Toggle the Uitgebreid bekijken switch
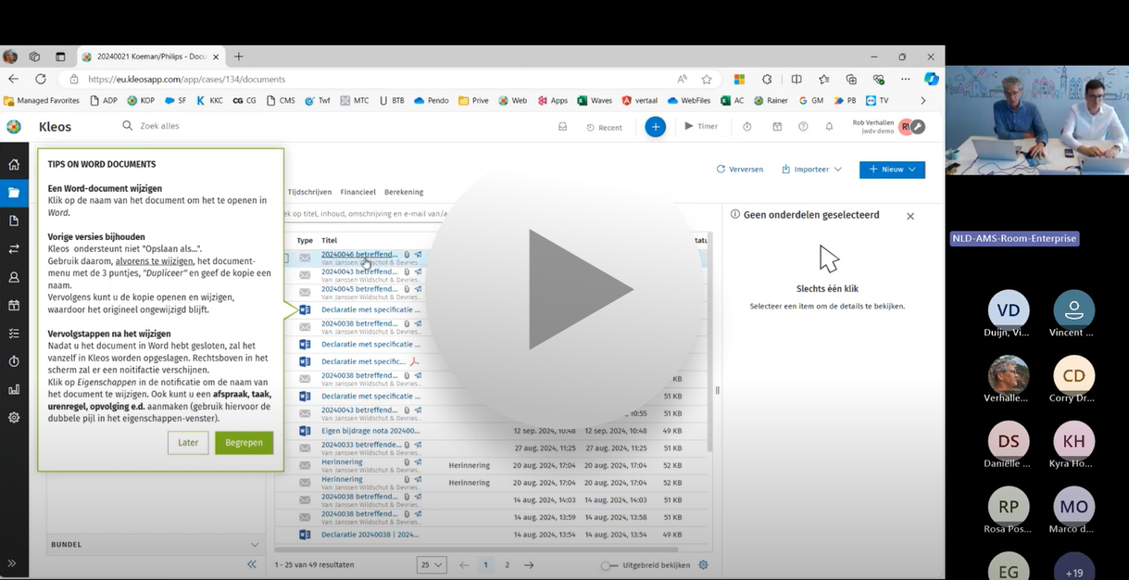The width and height of the screenshot is (1129, 580). (608, 565)
